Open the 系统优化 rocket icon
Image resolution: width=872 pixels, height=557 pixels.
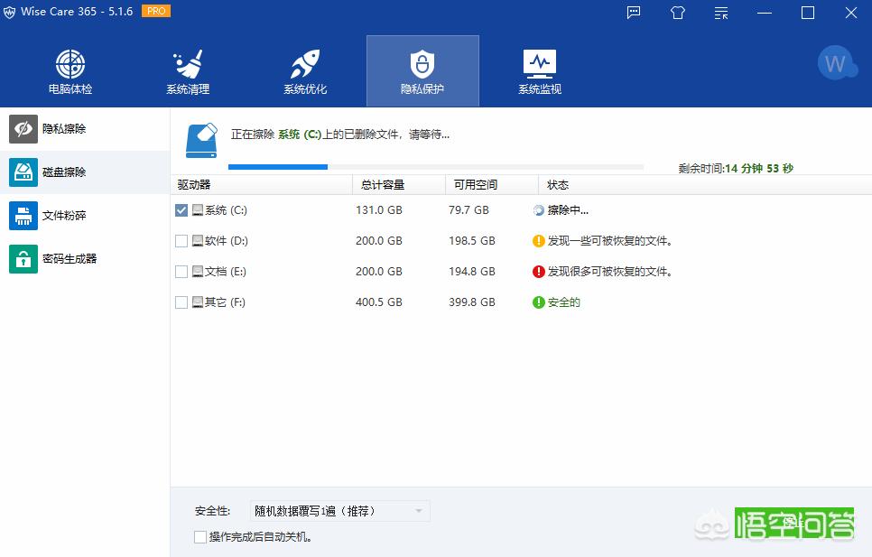point(305,65)
